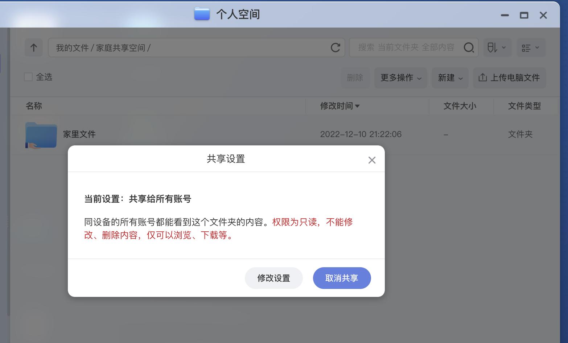The width and height of the screenshot is (568, 343).
Task: Click the 删除 button
Action: (355, 78)
